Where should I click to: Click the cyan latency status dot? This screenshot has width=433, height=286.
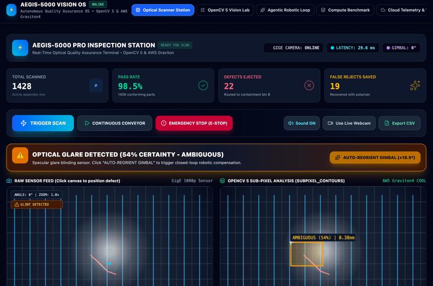point(332,48)
